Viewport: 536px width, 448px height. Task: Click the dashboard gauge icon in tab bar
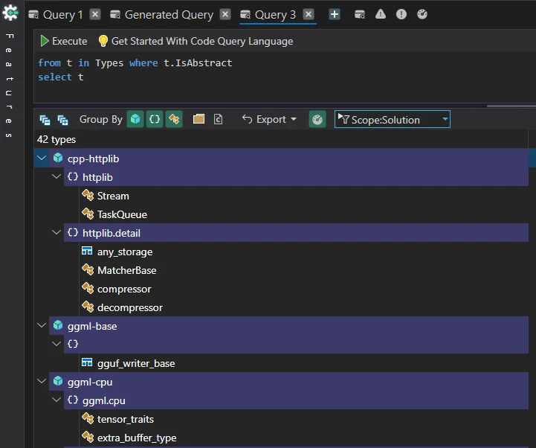422,14
